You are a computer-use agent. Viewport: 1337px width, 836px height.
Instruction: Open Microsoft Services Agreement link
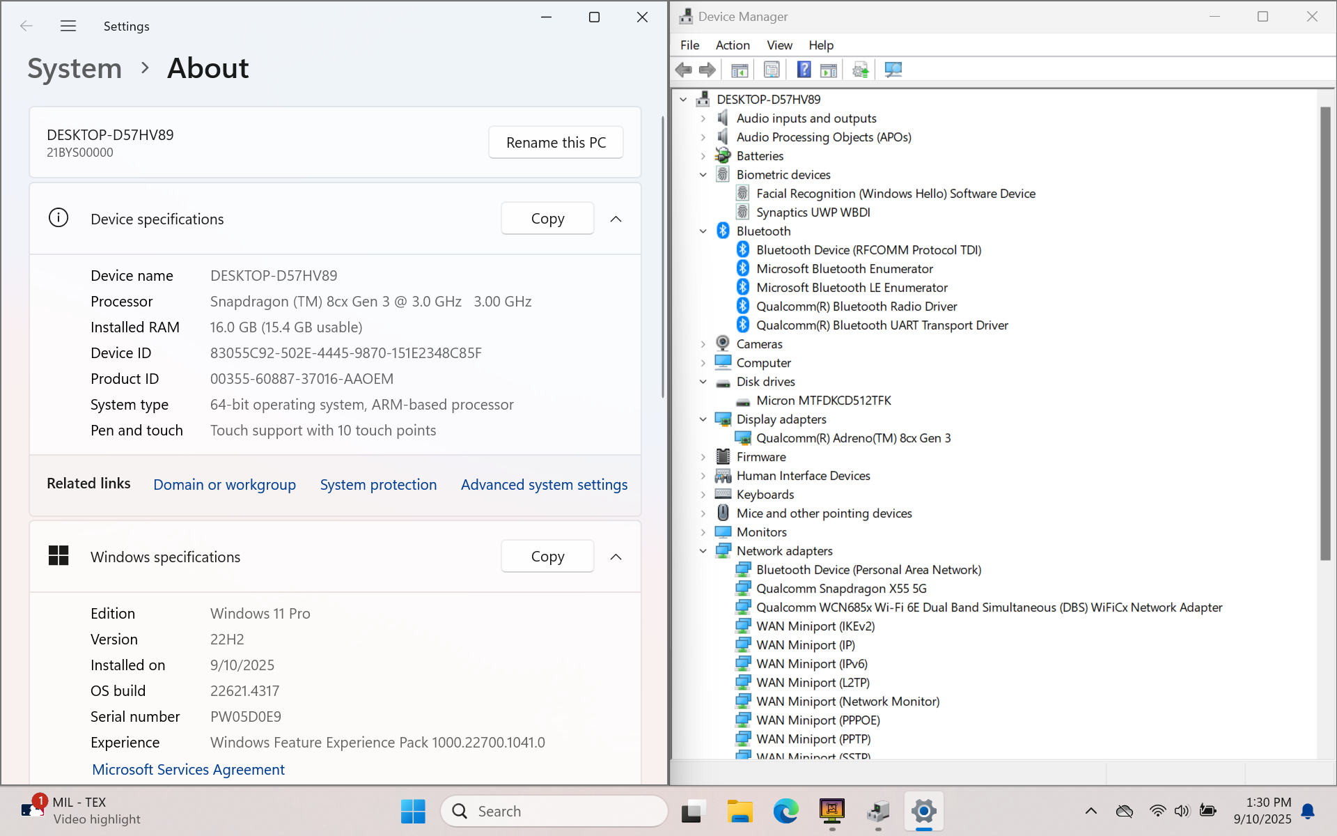pyautogui.click(x=188, y=769)
